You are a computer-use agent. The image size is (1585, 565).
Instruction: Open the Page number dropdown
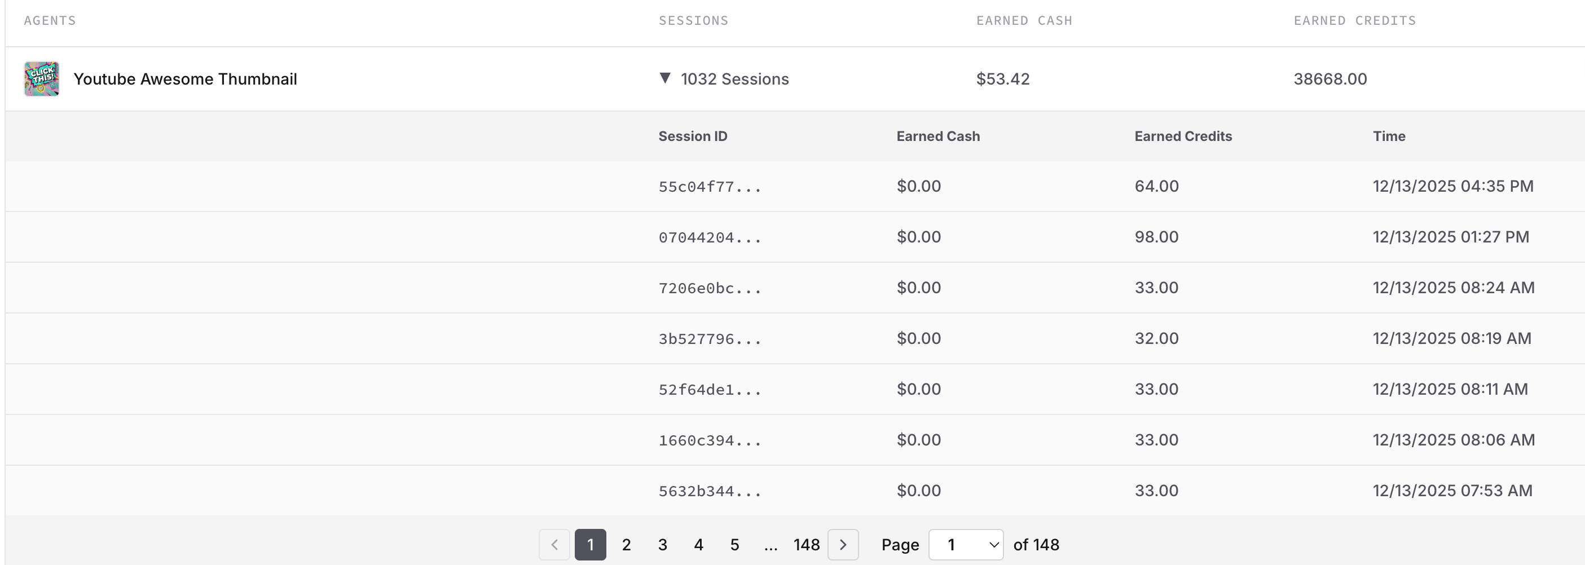(x=966, y=545)
